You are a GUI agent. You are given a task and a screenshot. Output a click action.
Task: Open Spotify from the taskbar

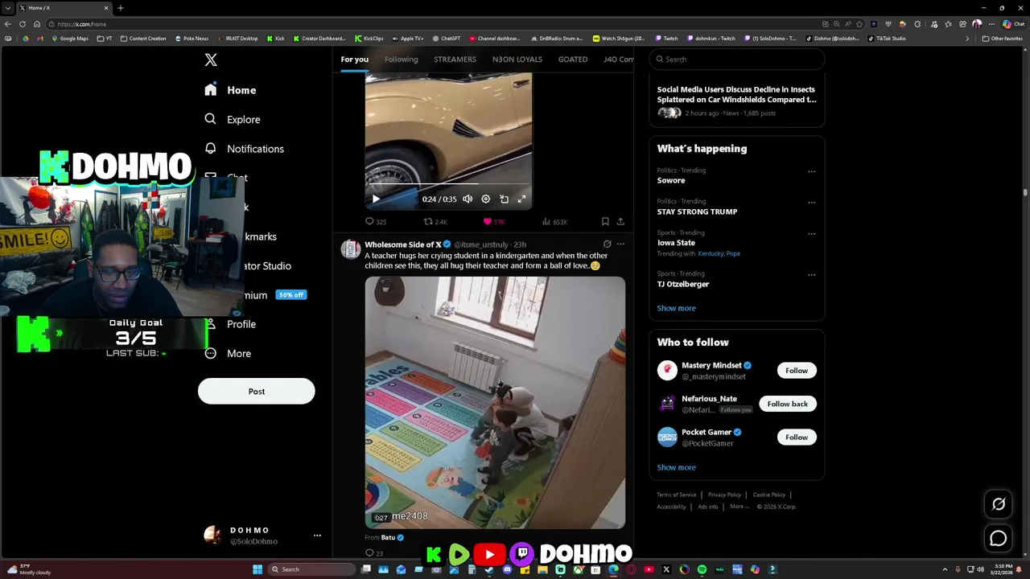702,569
